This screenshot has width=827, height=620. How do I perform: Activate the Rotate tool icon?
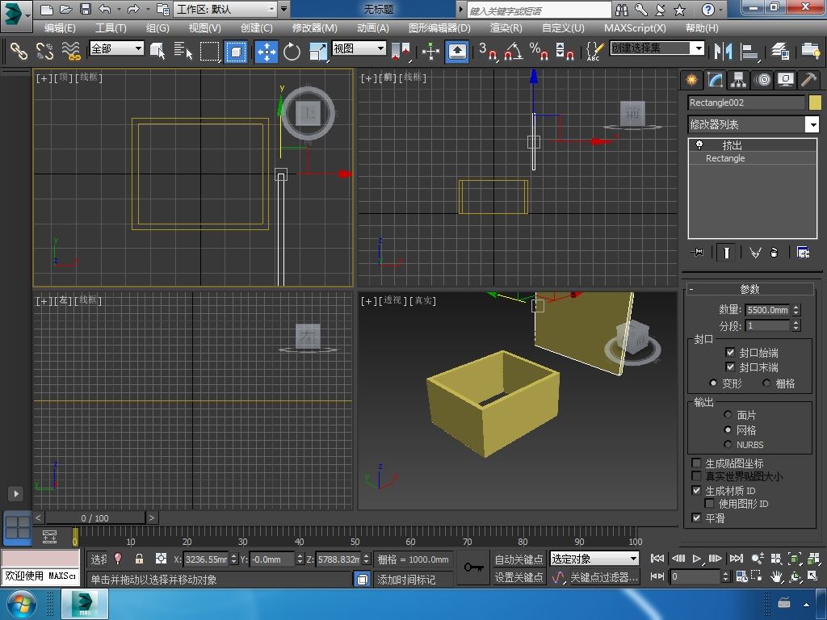(292, 51)
